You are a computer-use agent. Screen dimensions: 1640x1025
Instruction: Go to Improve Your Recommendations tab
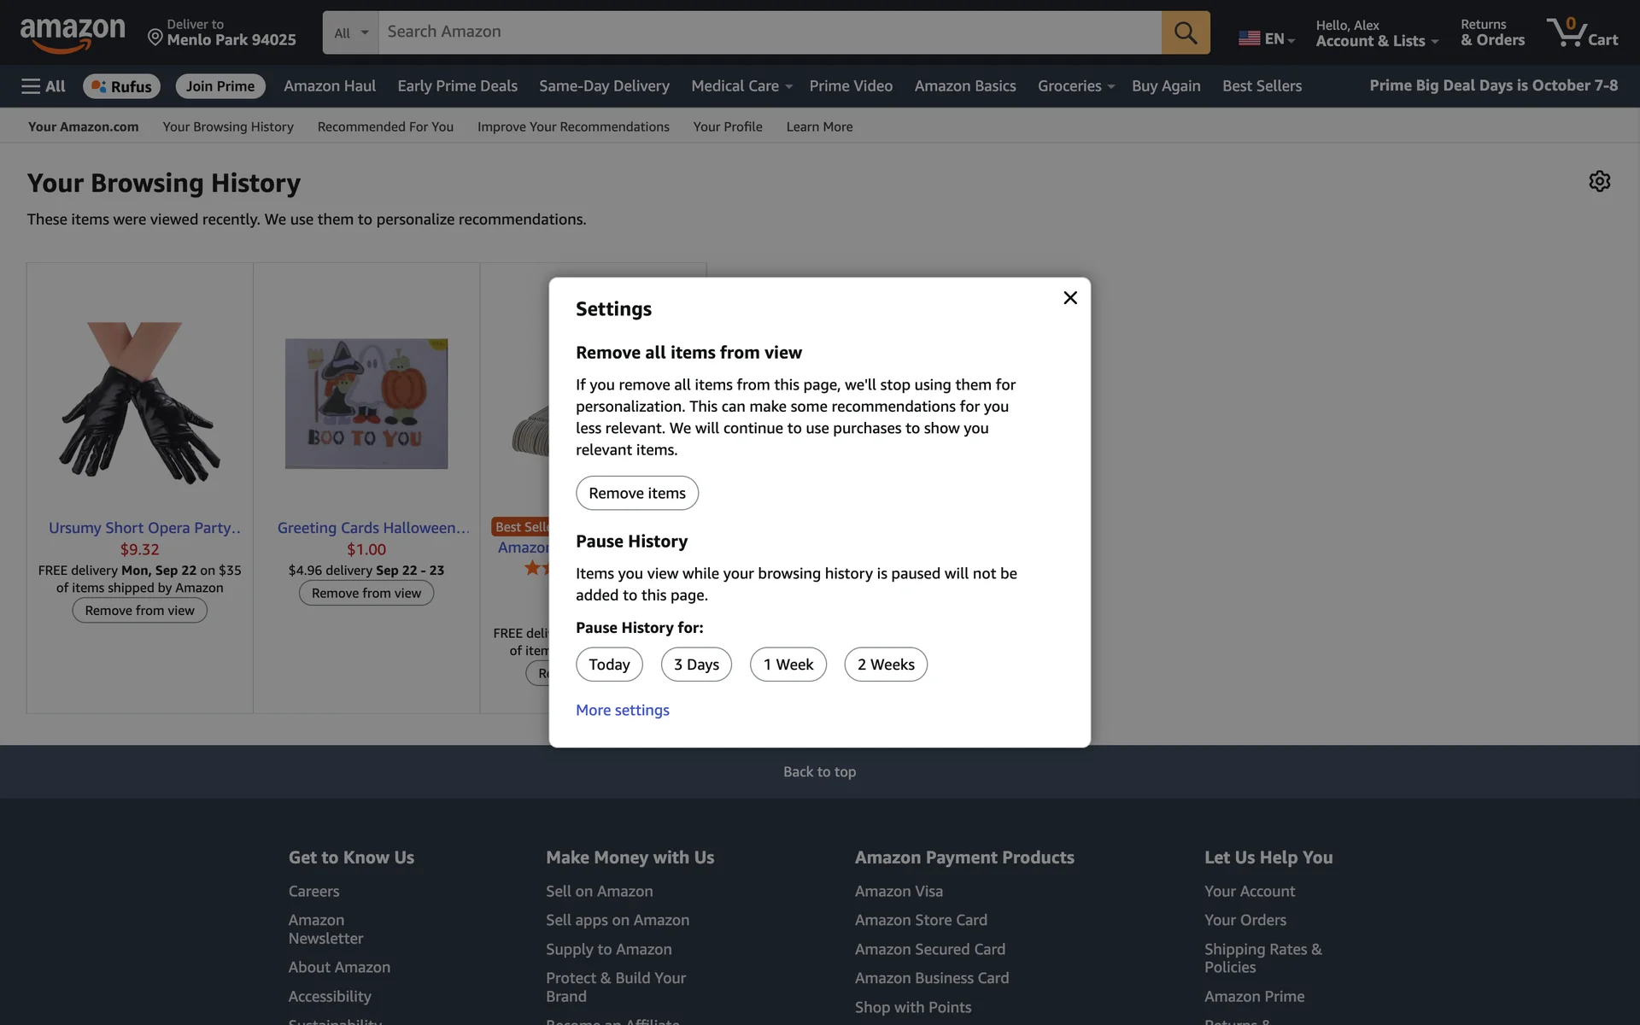point(572,126)
